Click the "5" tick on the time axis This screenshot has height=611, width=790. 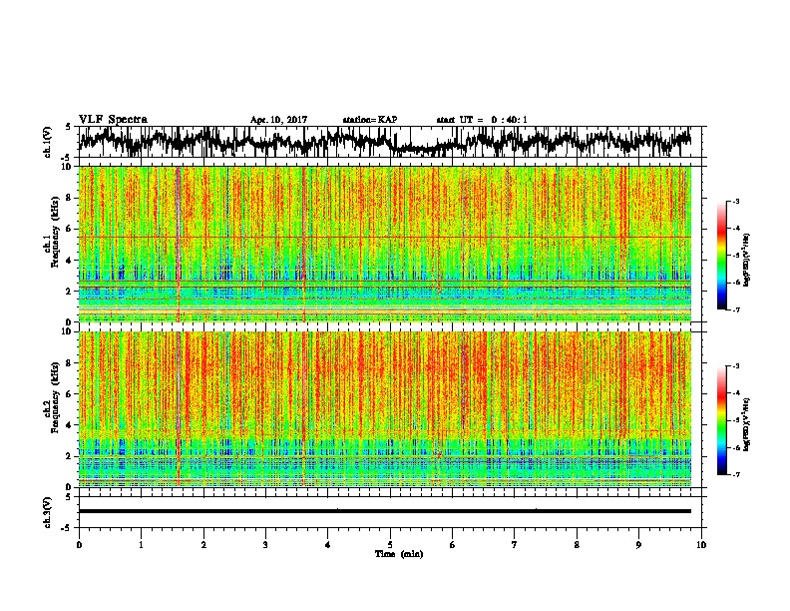(x=390, y=545)
